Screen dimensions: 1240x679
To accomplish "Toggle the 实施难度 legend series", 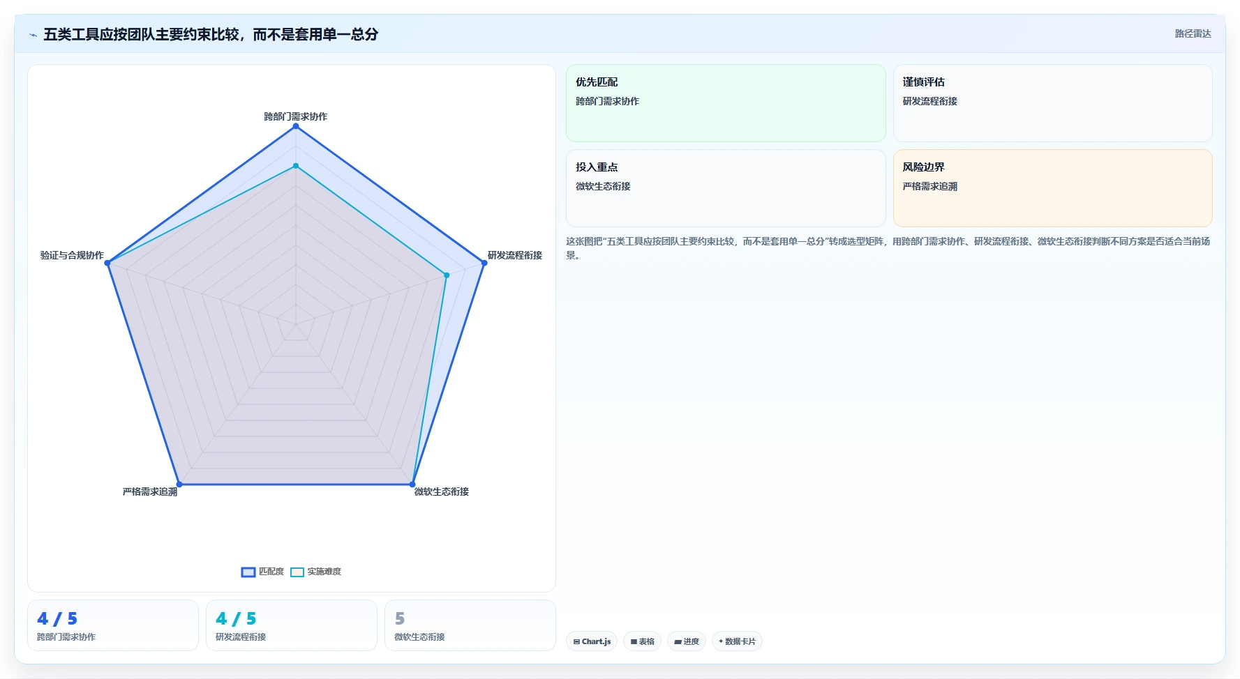I will tap(316, 572).
